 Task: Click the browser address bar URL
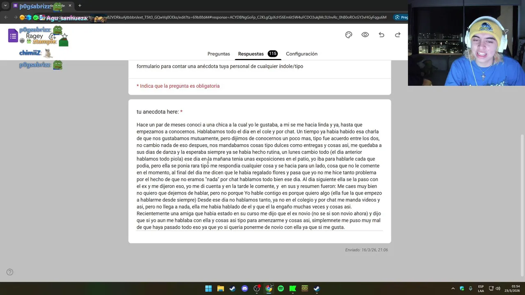click(246, 17)
